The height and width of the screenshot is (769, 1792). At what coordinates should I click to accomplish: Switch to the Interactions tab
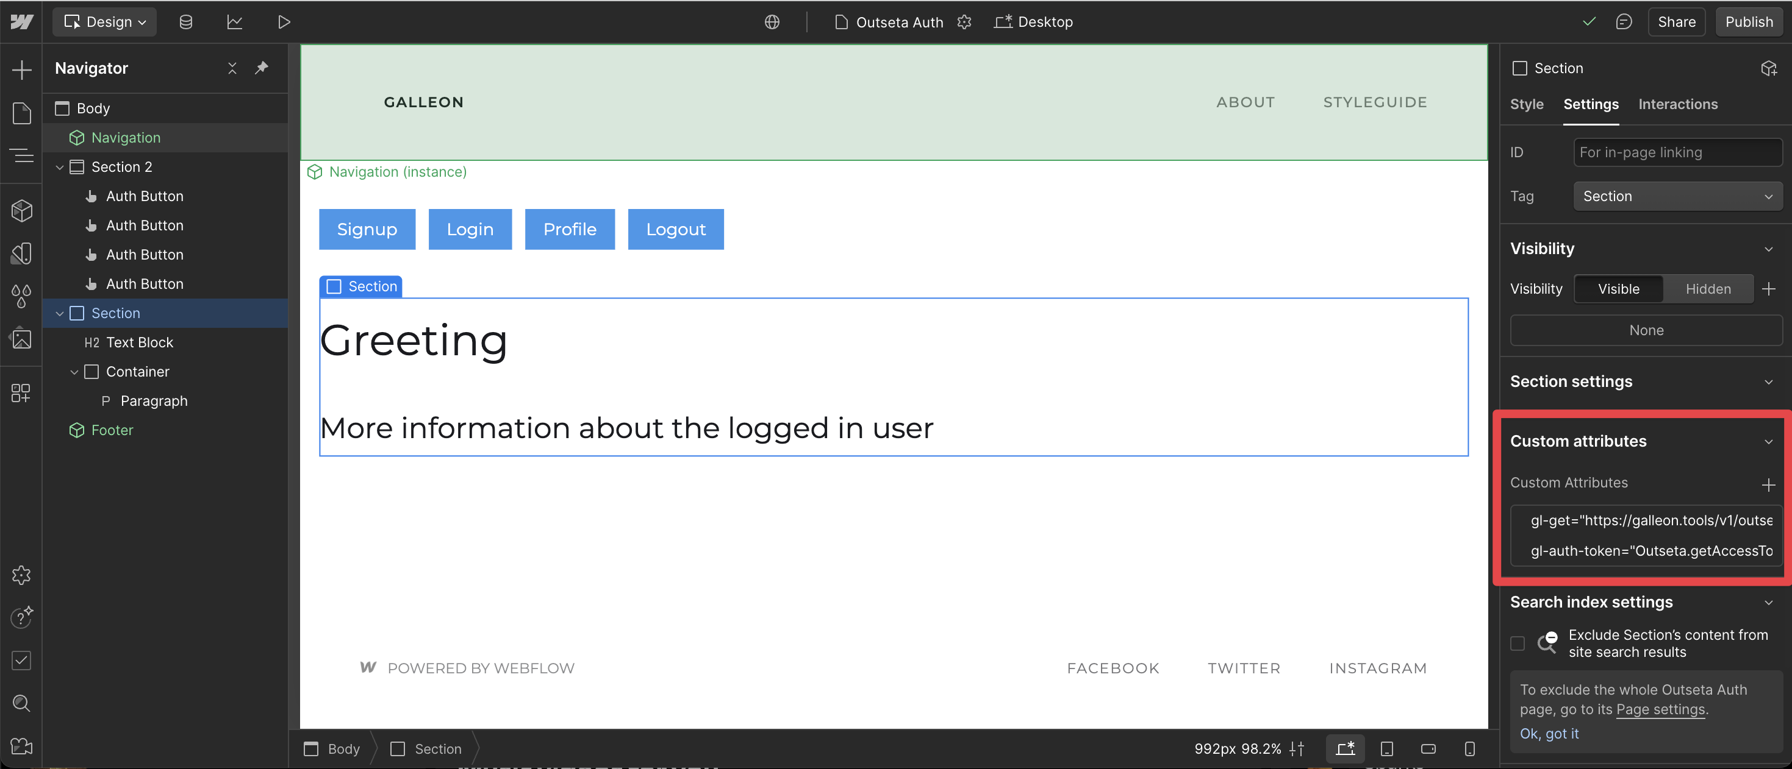point(1677,104)
